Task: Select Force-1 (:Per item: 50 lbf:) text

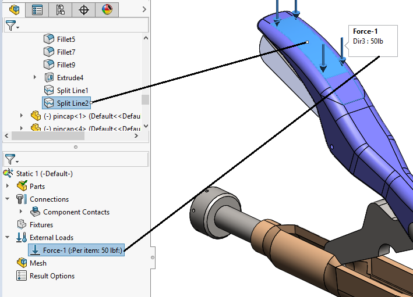Action: click(83, 251)
